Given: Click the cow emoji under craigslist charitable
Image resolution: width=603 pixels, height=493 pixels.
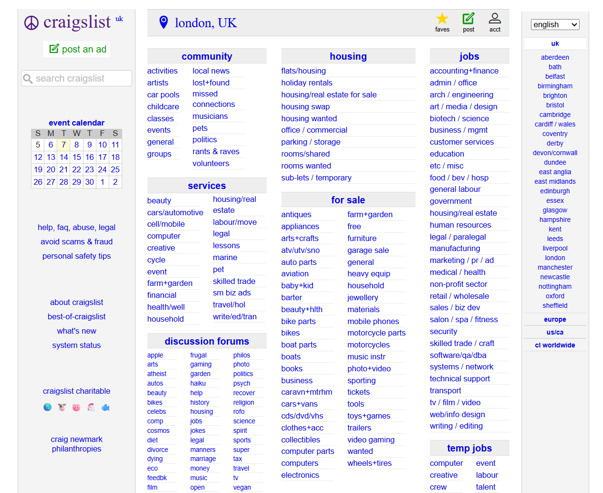Looking at the screenshot, I should [62, 407].
